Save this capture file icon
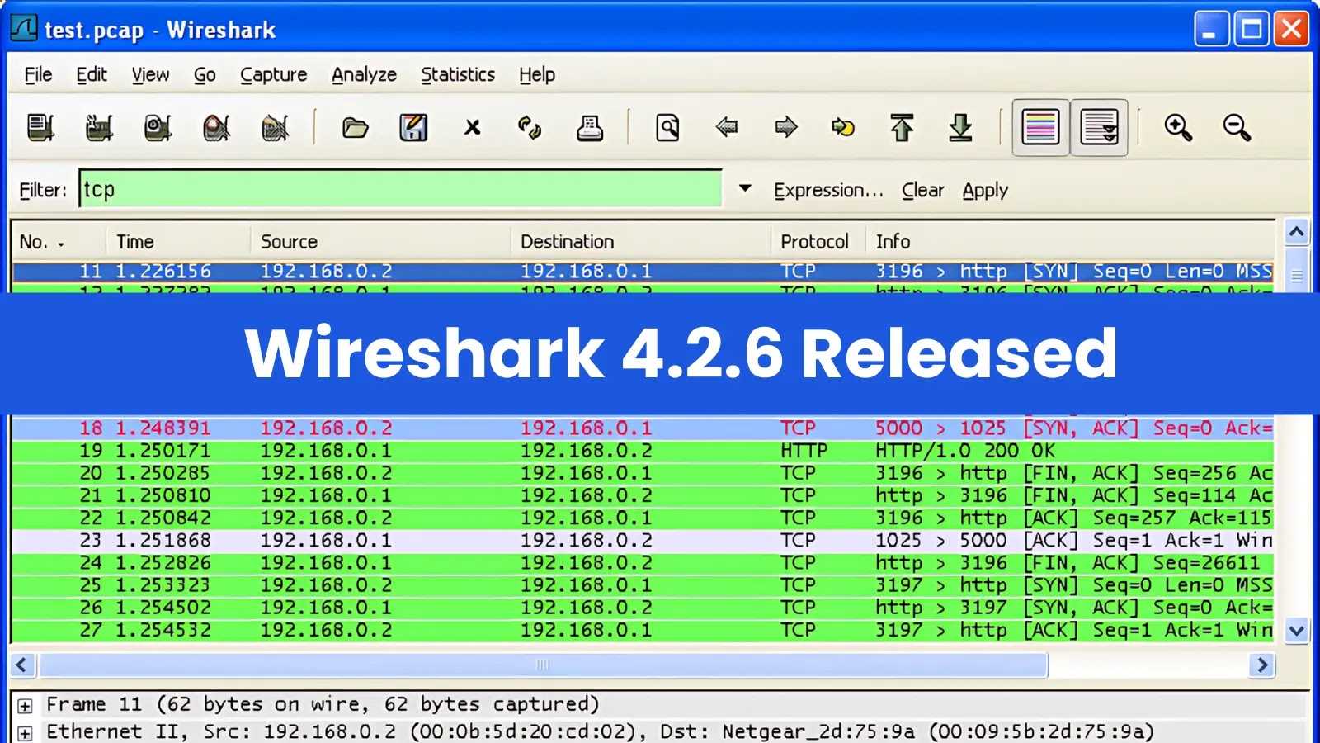Screen dimensions: 1320x743 click(413, 128)
